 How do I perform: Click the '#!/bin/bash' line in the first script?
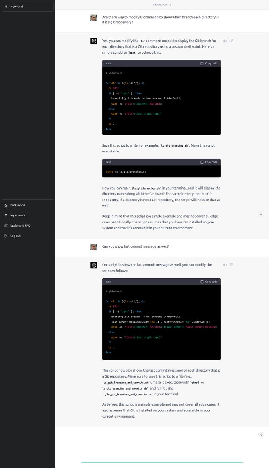click(114, 73)
